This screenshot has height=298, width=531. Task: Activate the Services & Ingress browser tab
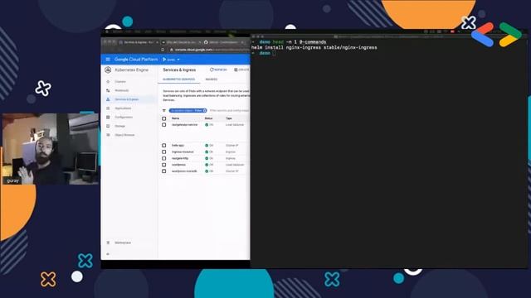tap(139, 42)
